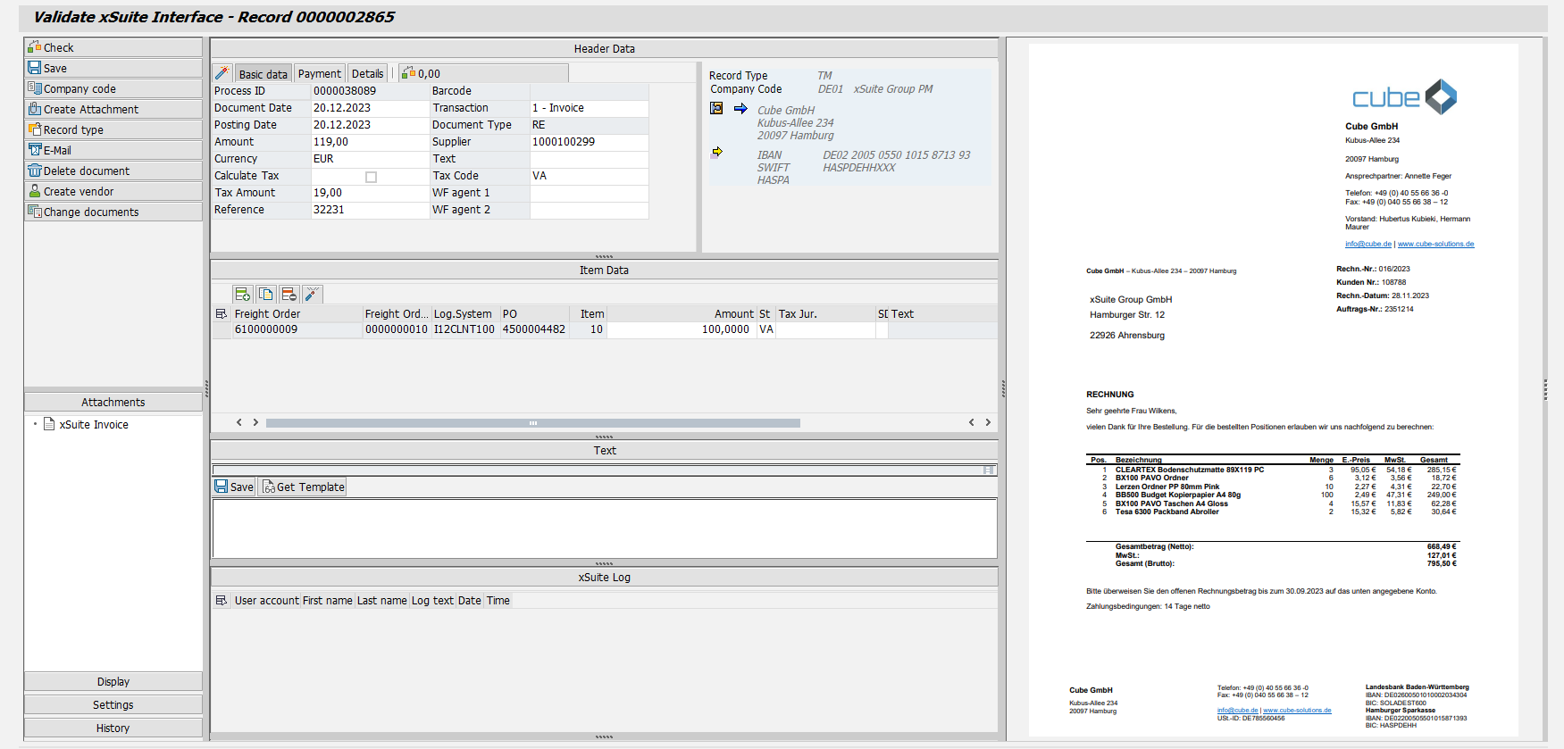
Task: Click the item data magic wand icon
Action: click(x=312, y=294)
